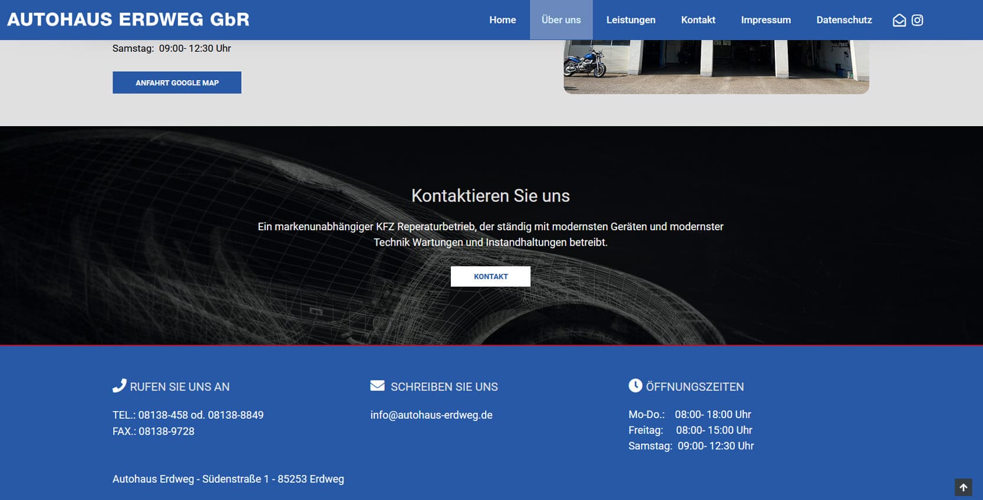View the Datenschutz page
The image size is (983, 500).
click(x=843, y=20)
